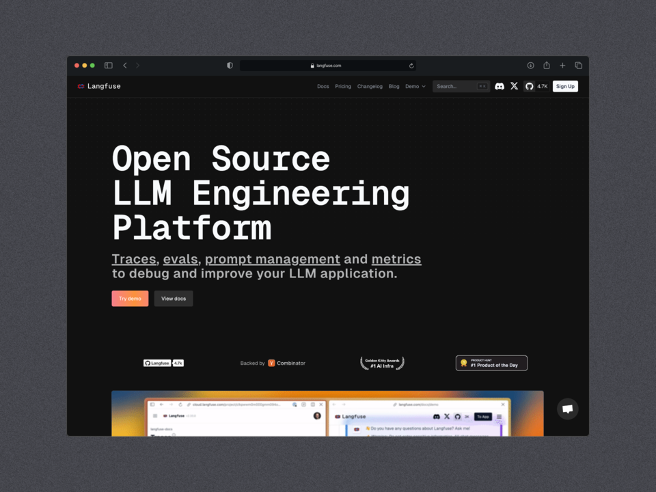Open the Discord icon in navbar
Screen dimensions: 656x492
pyautogui.click(x=500, y=86)
